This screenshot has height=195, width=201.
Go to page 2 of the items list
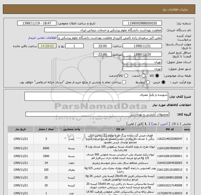150,124
